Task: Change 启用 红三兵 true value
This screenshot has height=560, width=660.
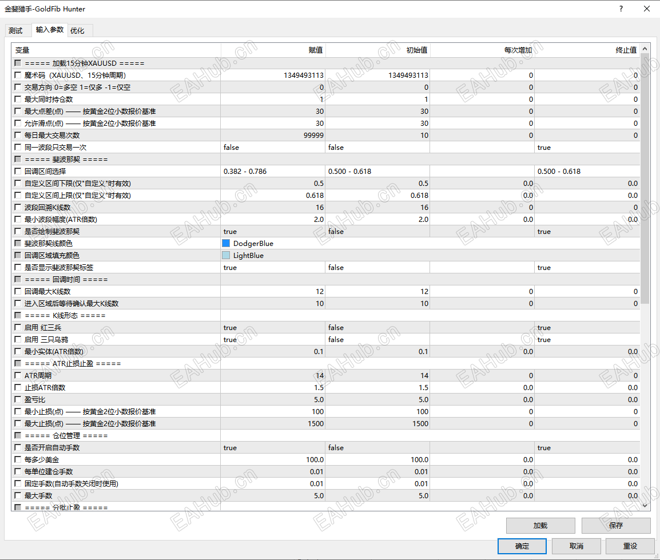Action: click(273, 328)
